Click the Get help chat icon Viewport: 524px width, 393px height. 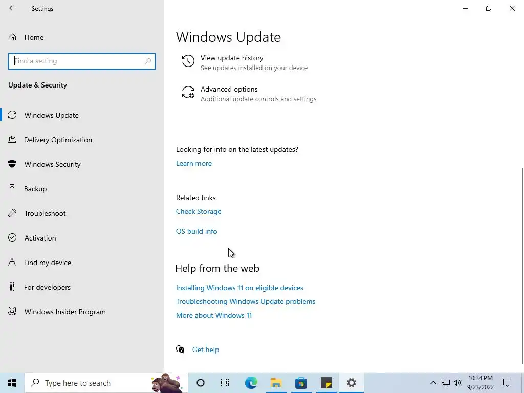(180, 350)
